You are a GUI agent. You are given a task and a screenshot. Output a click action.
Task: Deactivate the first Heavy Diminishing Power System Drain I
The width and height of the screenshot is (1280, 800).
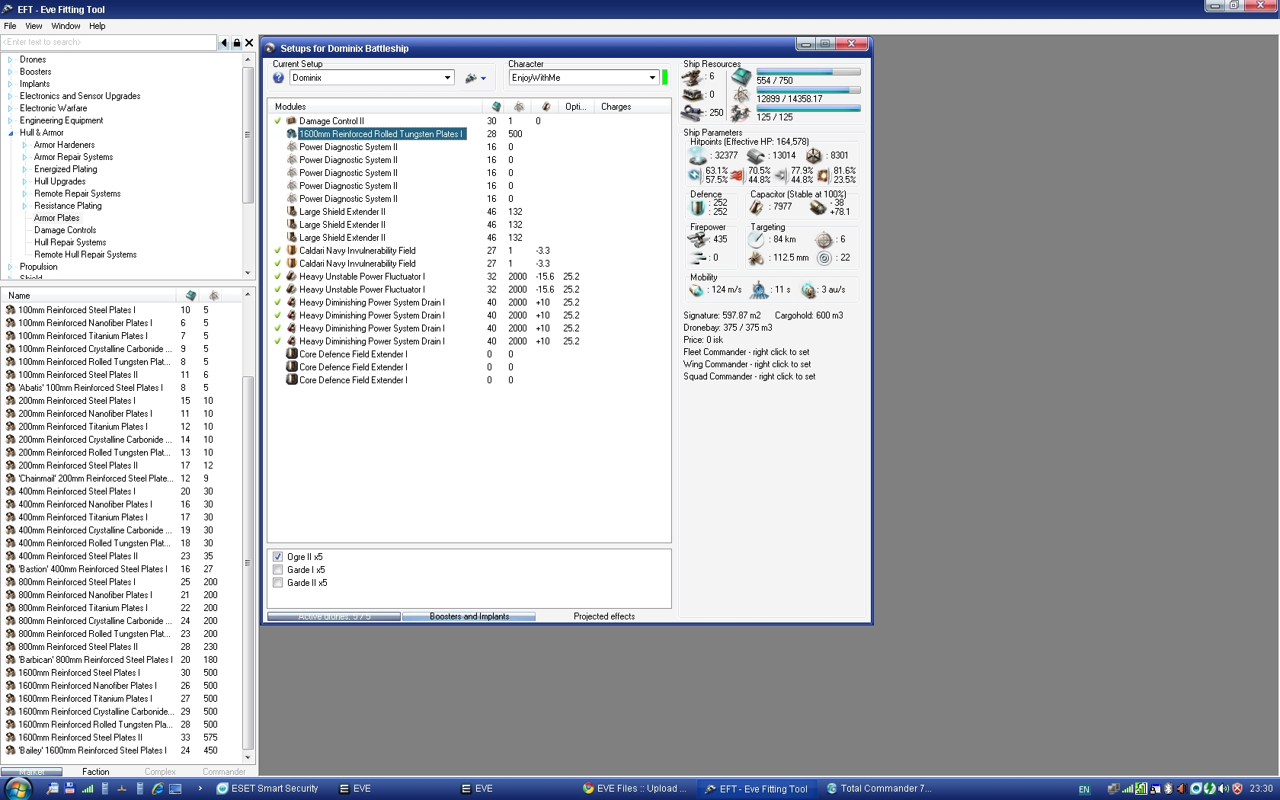point(278,302)
